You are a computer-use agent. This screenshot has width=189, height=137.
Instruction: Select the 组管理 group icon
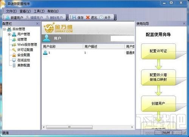[x=14, y=40]
